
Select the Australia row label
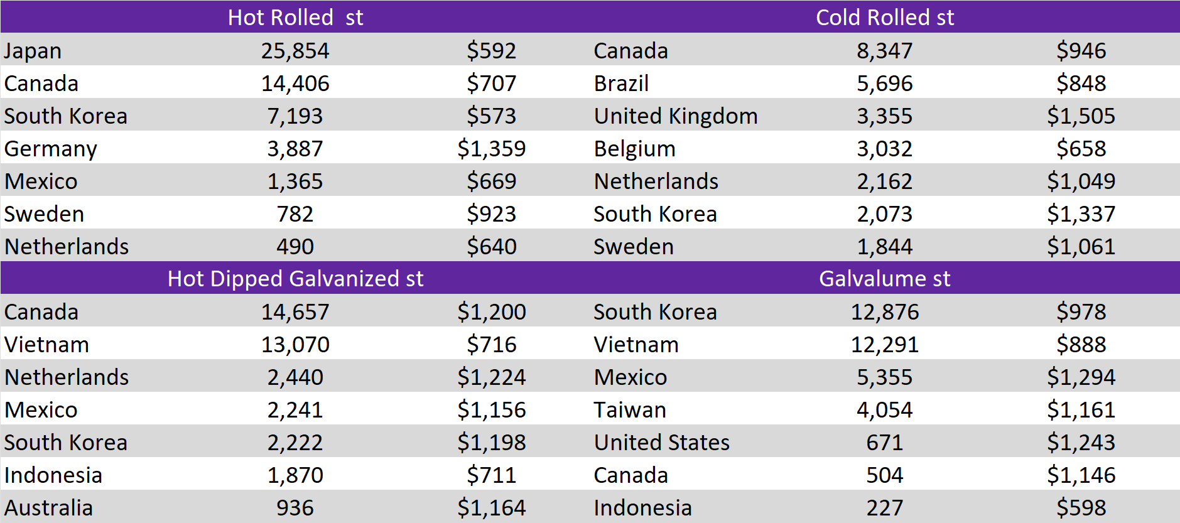point(48,508)
